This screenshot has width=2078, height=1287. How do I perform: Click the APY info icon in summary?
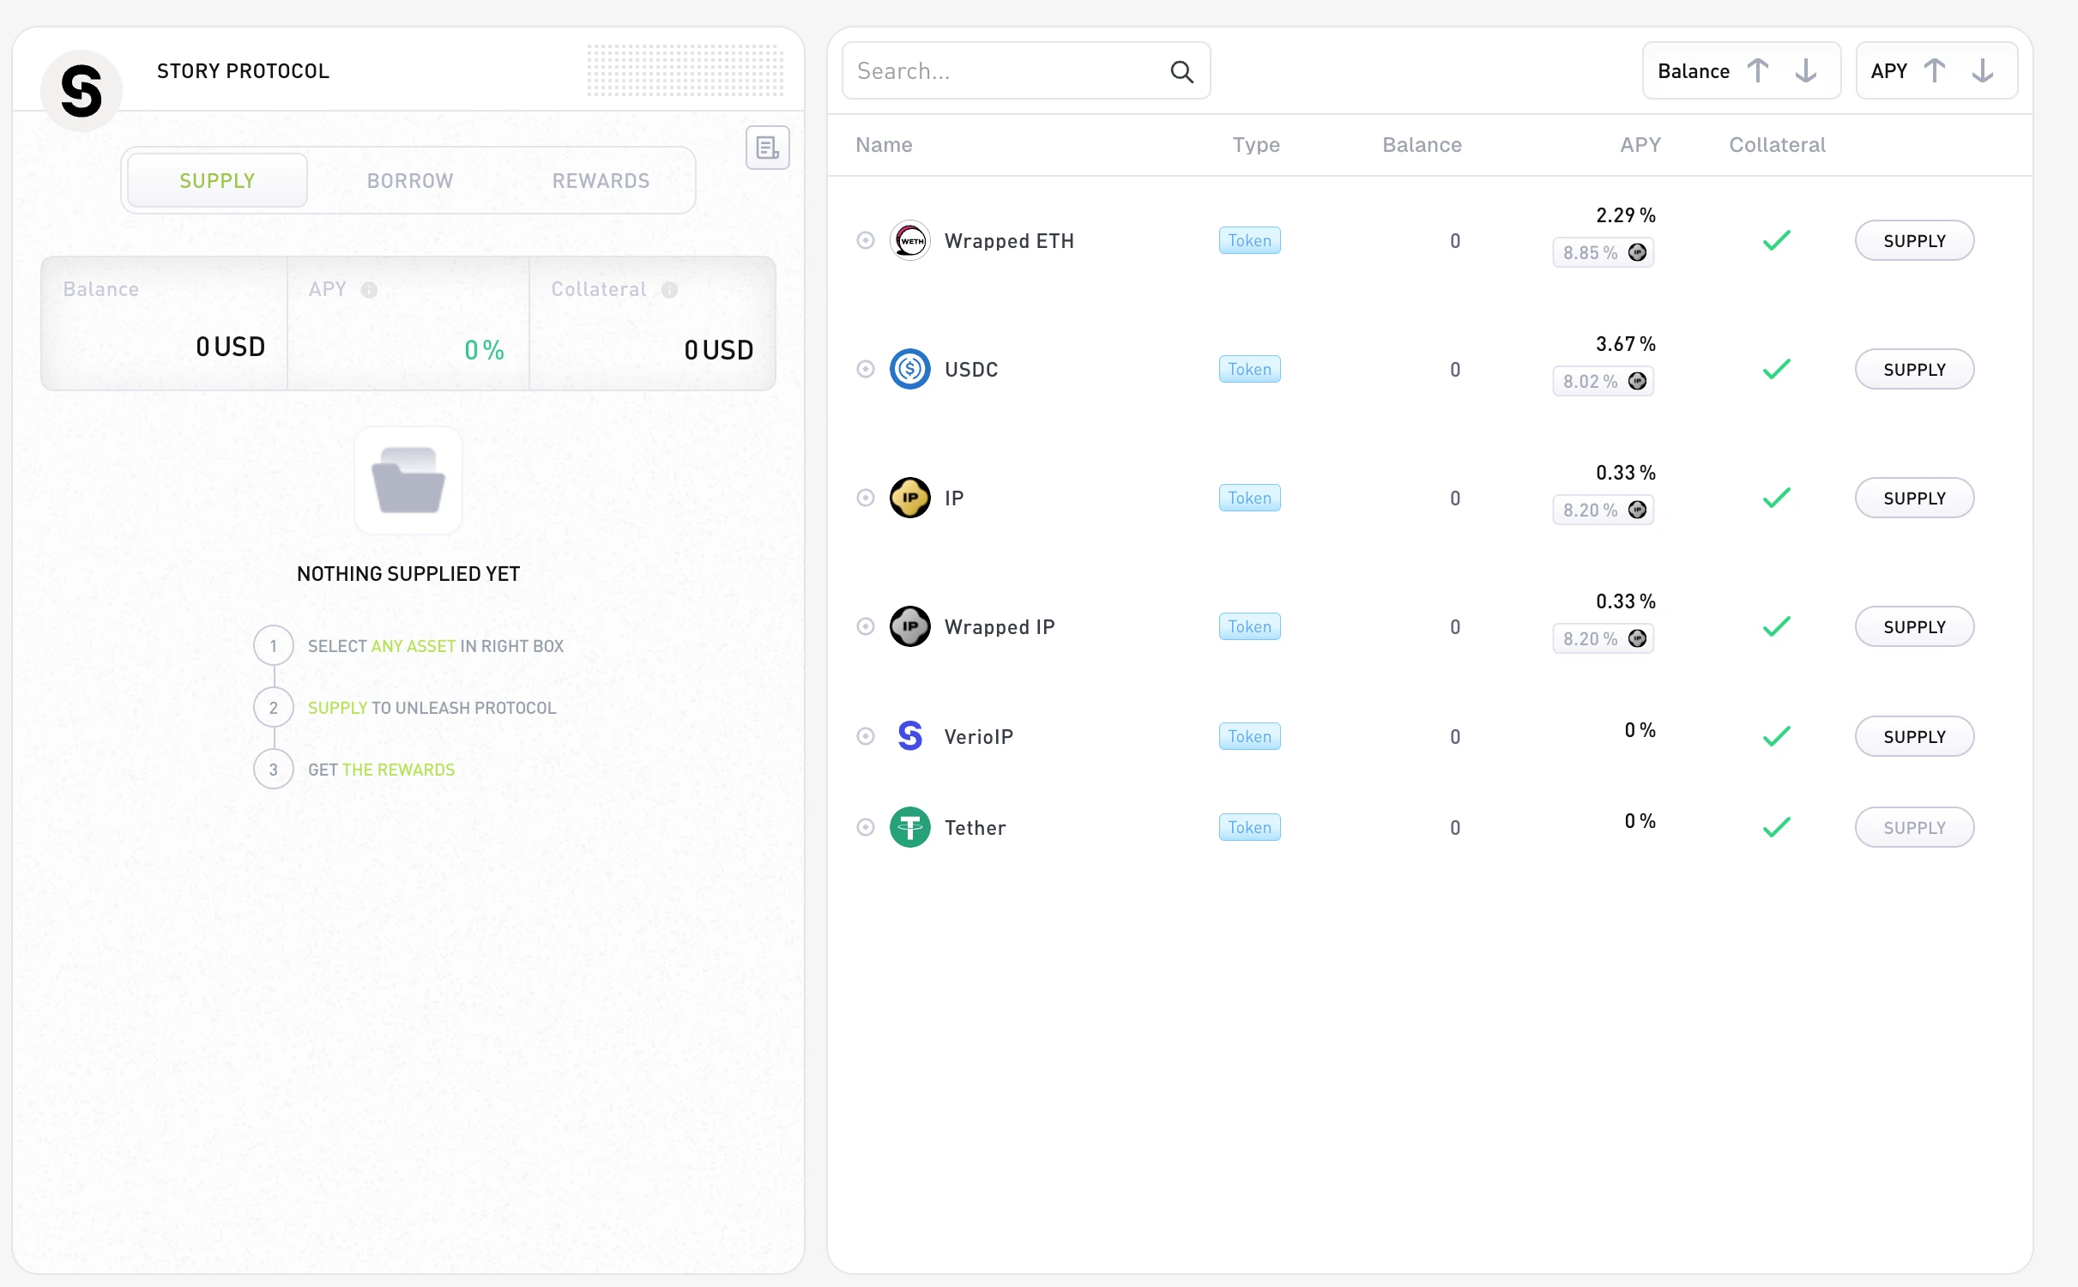[x=369, y=290]
